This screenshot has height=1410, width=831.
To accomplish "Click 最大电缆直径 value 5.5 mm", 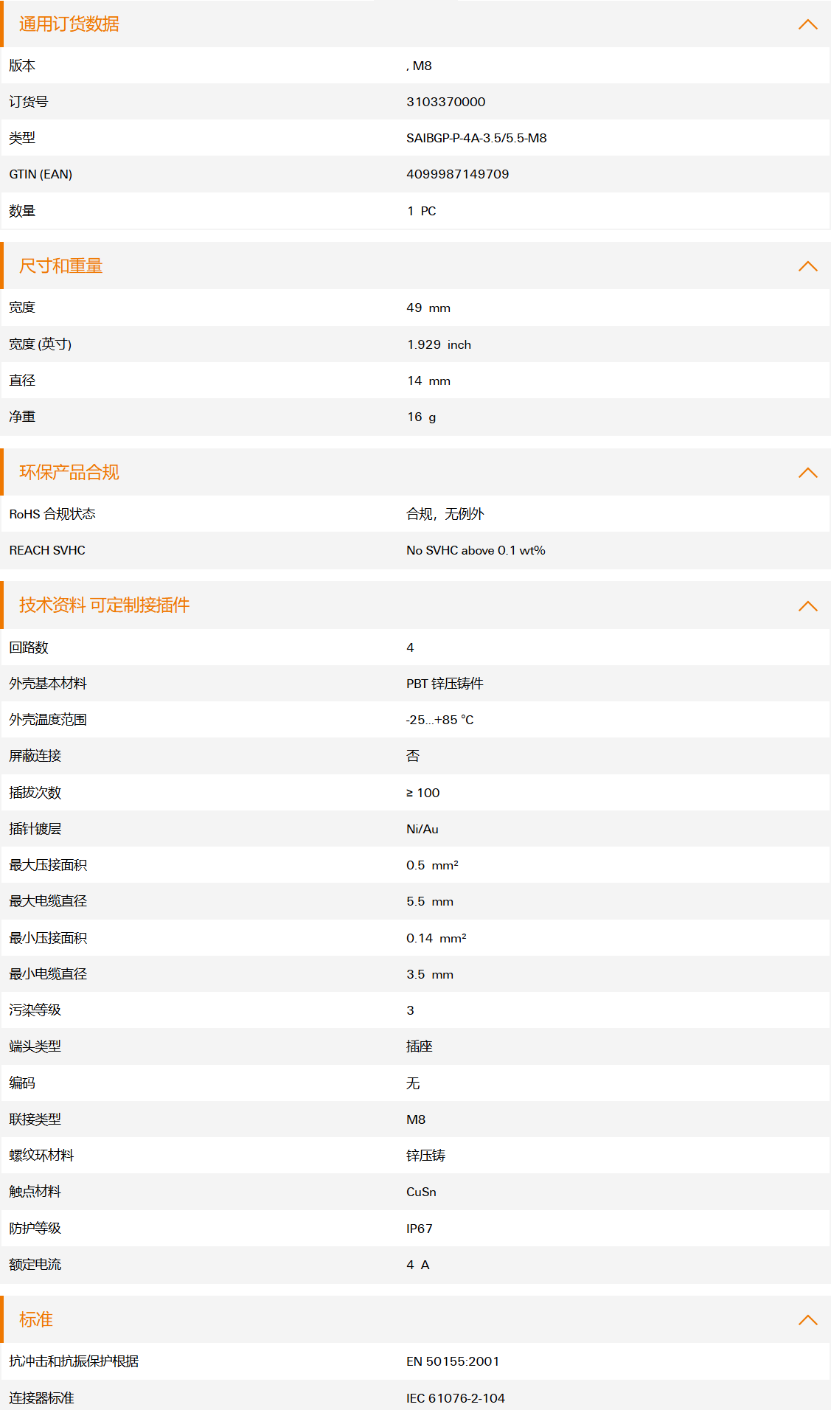I will tap(430, 901).
